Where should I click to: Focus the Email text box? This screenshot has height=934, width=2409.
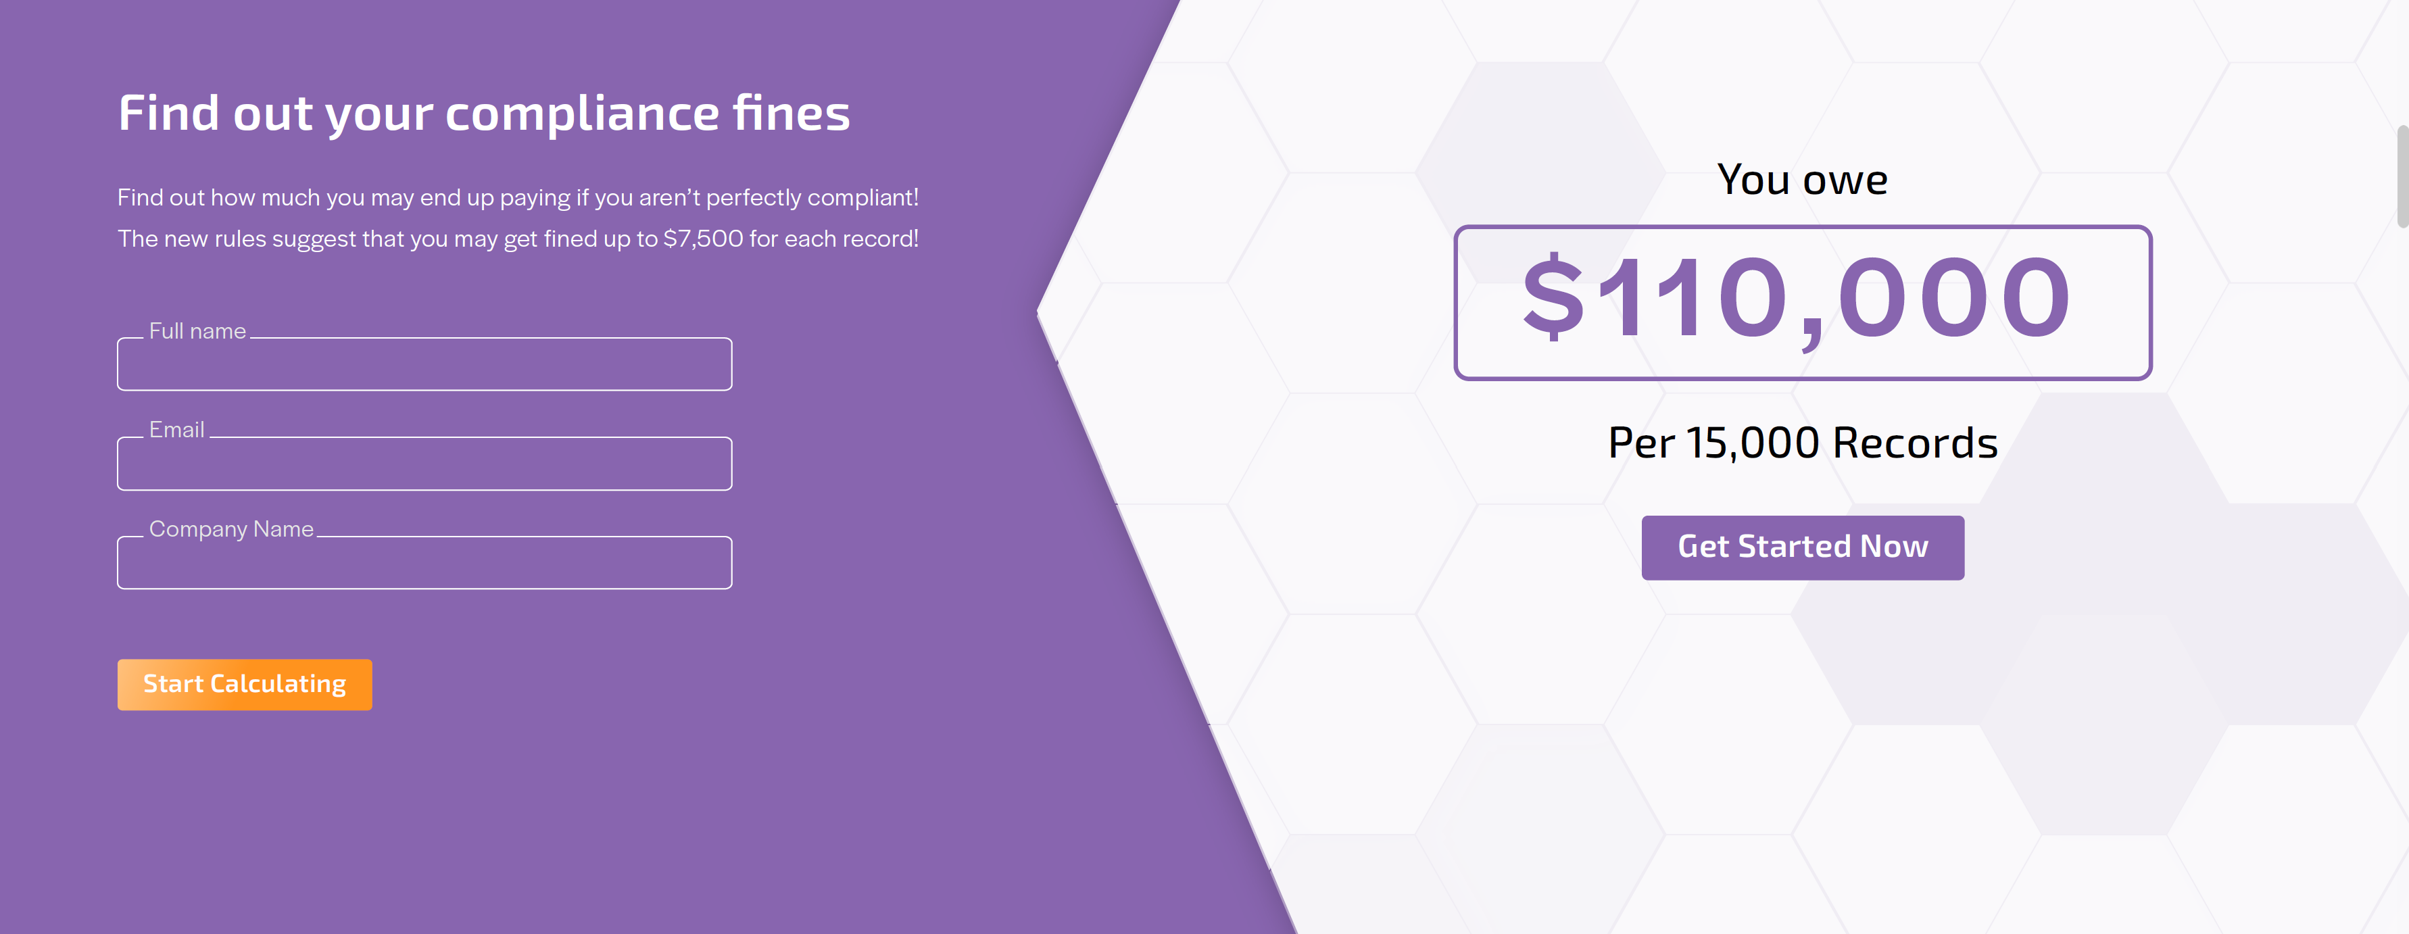click(x=424, y=465)
